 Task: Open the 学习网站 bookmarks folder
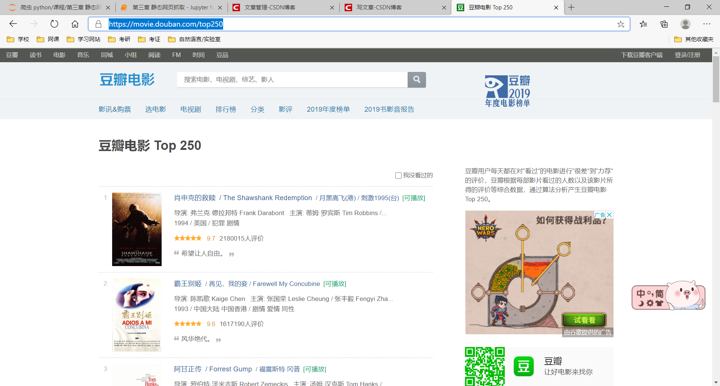pos(83,39)
